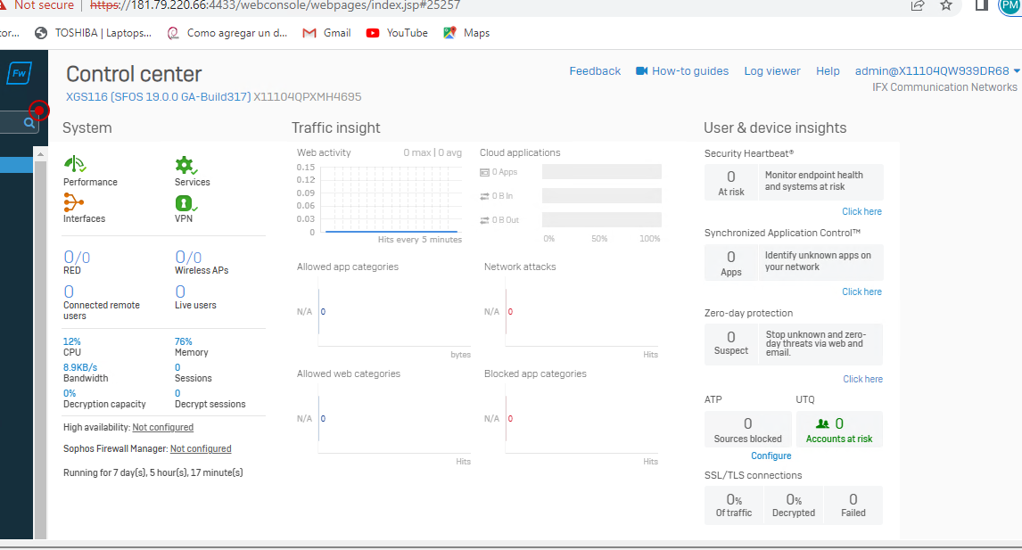The image size is (1022, 550).
Task: Open the Performance status icon
Action: point(75,165)
